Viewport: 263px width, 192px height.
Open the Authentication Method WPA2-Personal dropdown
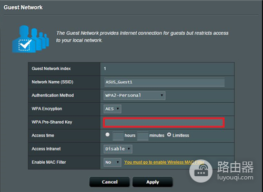(134, 95)
